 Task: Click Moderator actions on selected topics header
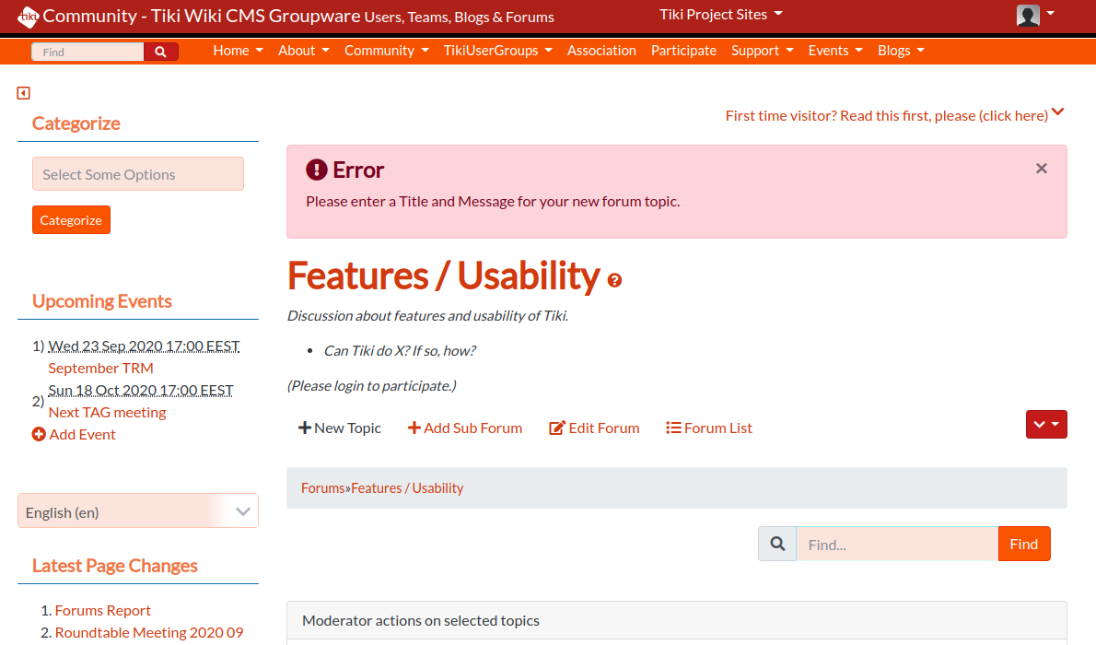pos(677,620)
